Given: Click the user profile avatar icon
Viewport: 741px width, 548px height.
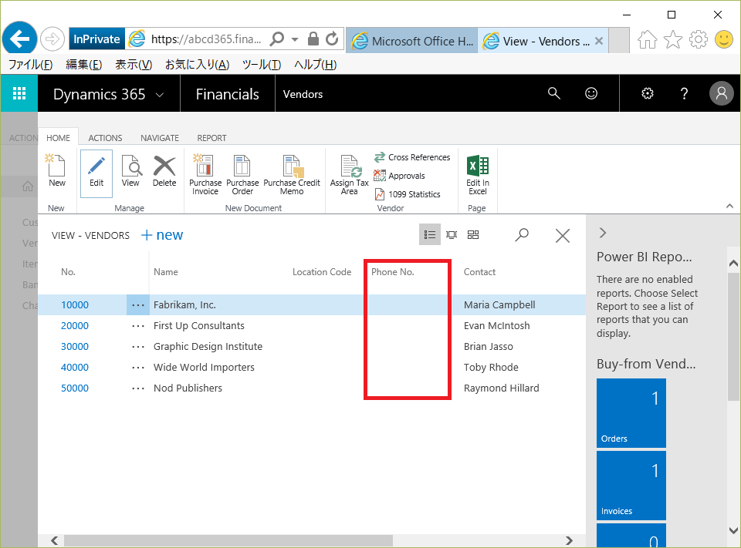Looking at the screenshot, I should click(x=721, y=93).
